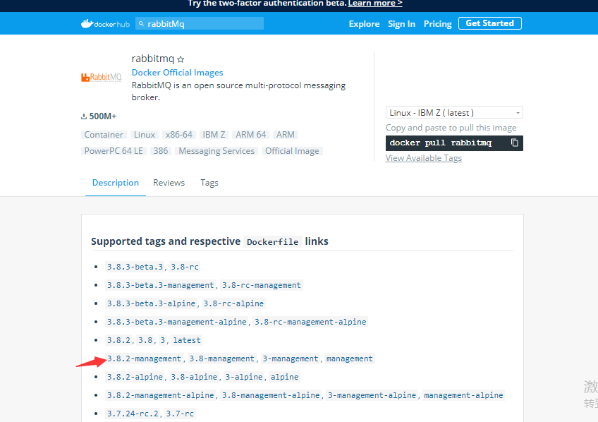Open the latest tag link
Viewport: 598px width, 422px height.
187,340
